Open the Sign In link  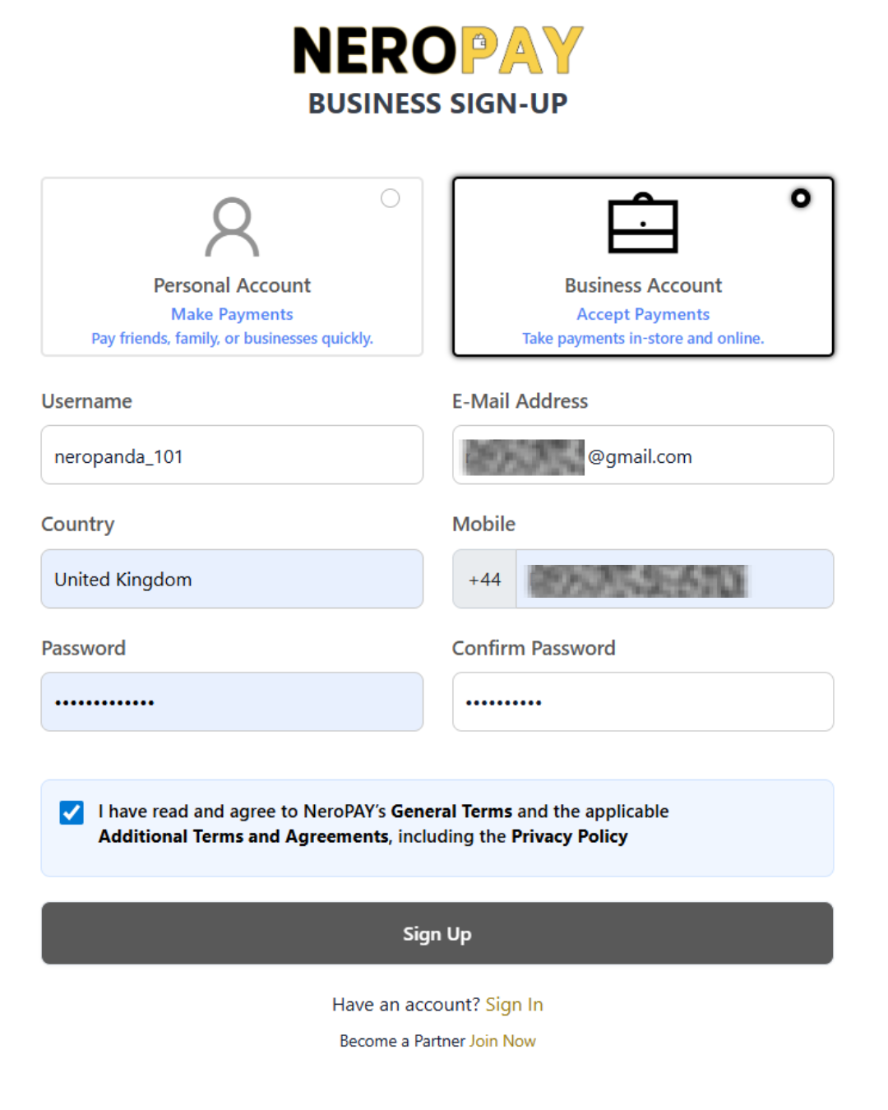tap(514, 1004)
